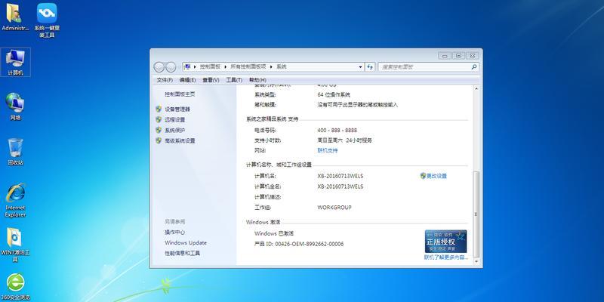
Task: Click the shield icon beside 更改设置
Action: (423, 176)
